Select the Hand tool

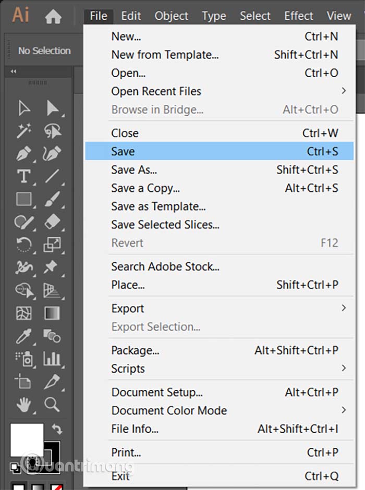click(24, 405)
